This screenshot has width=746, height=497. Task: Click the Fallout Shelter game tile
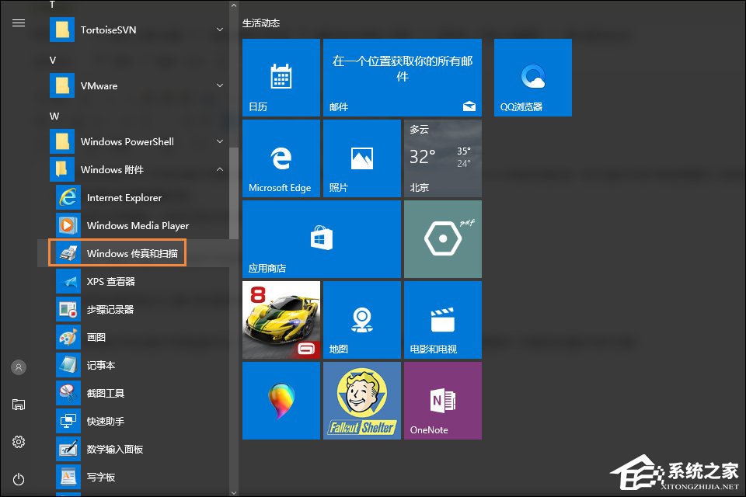pyautogui.click(x=361, y=400)
